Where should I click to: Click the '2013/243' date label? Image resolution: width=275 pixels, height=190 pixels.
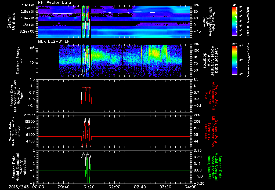click(19, 187)
